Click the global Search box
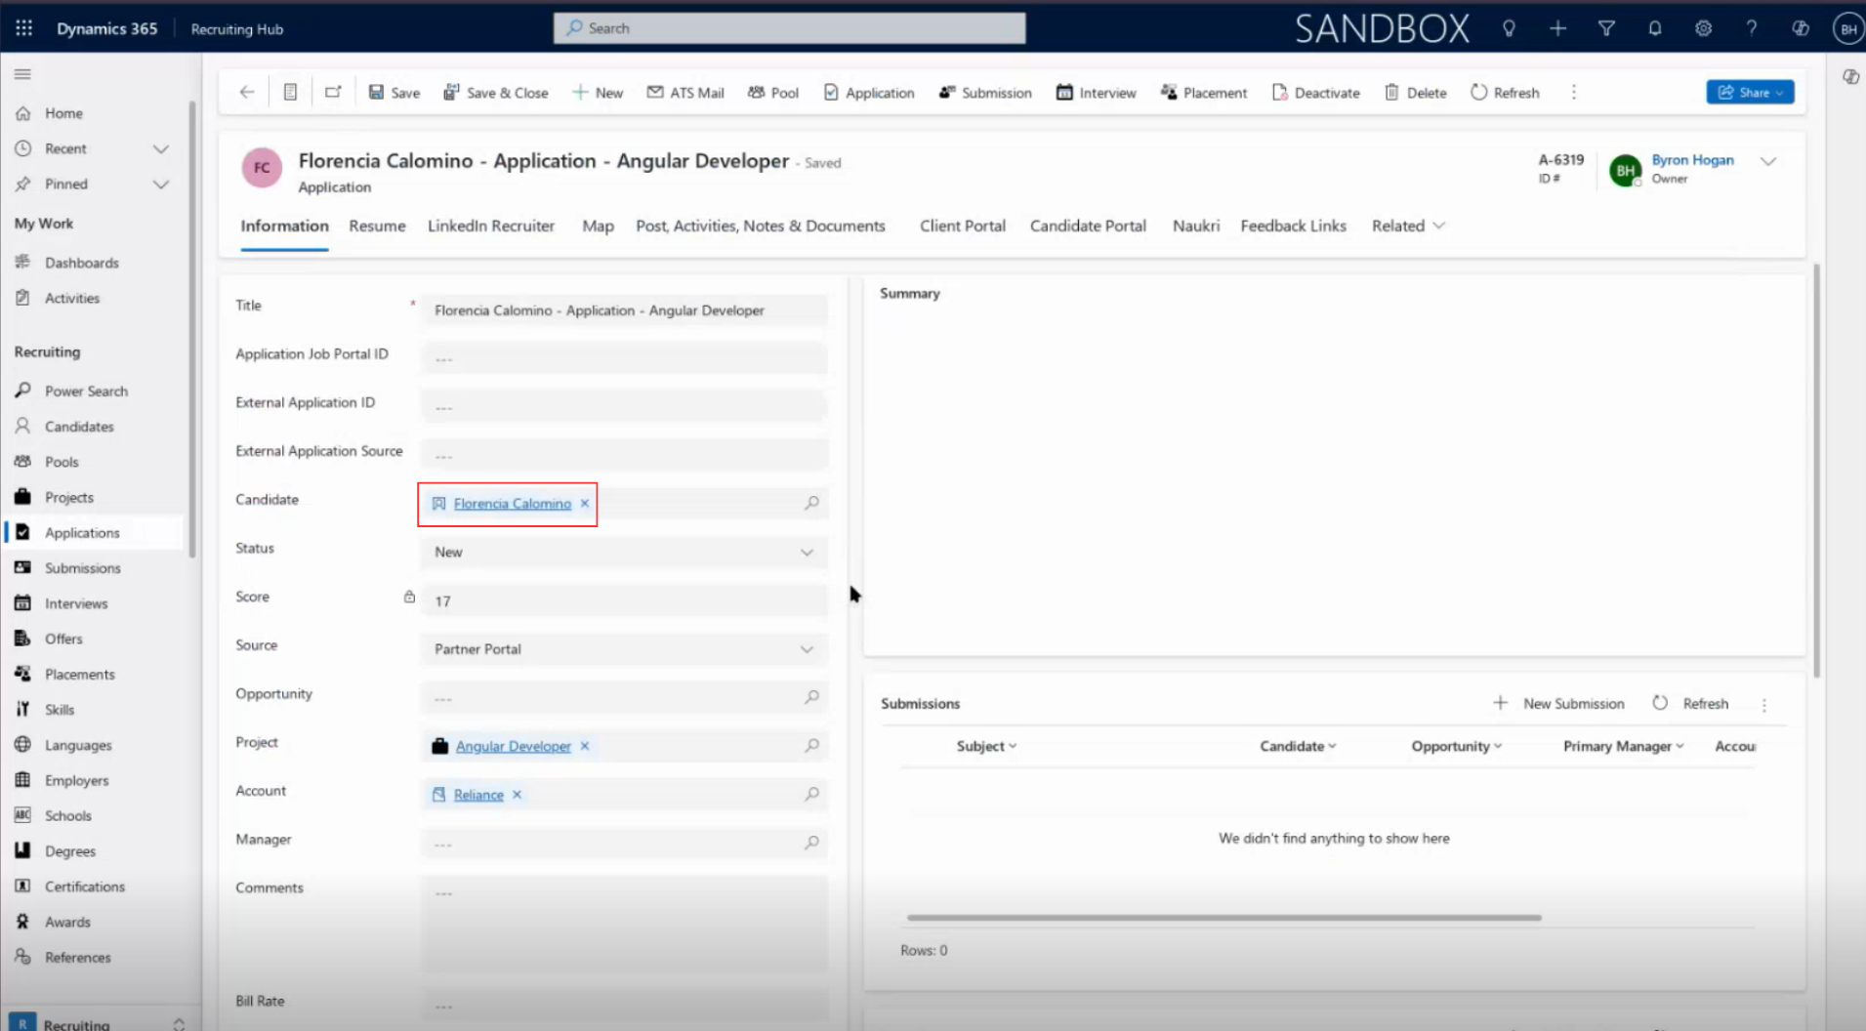This screenshot has width=1866, height=1031. point(790,28)
